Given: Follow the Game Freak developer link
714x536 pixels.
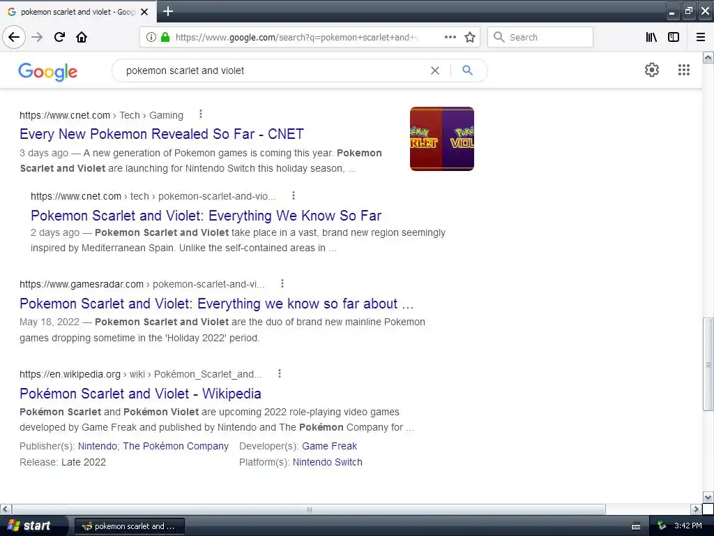Looking at the screenshot, I should tap(329, 446).
